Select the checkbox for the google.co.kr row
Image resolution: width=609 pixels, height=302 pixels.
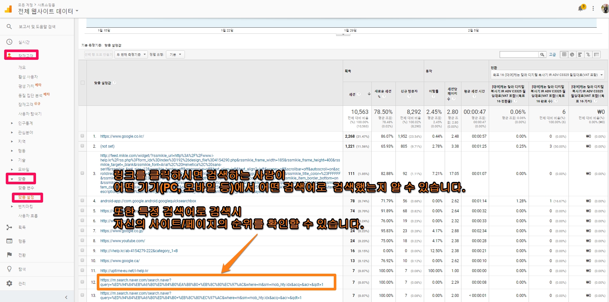point(82,136)
